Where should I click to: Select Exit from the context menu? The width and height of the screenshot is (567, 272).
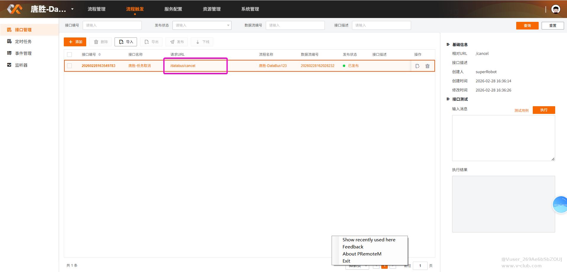tap(346, 261)
